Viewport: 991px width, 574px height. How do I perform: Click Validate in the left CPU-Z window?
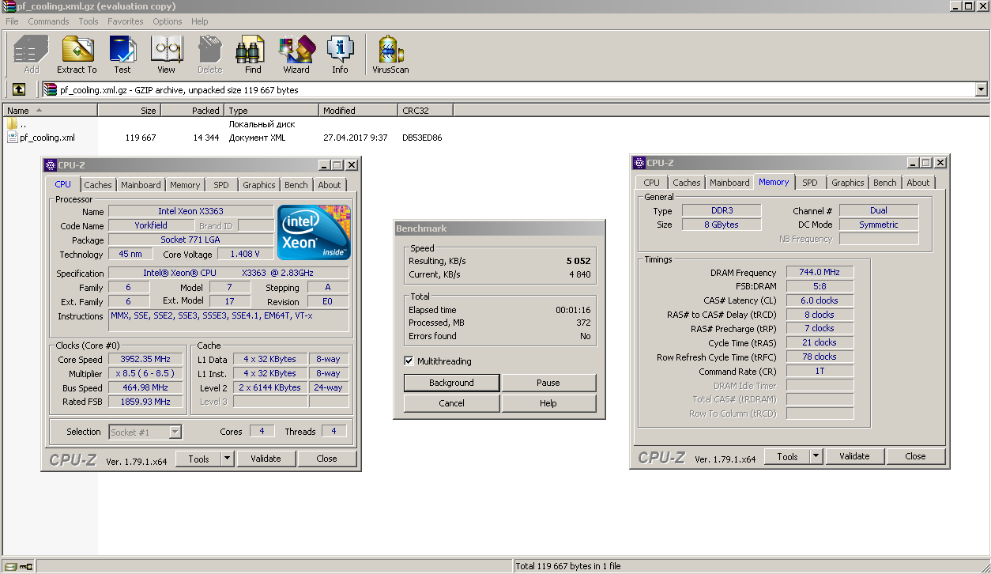click(266, 459)
